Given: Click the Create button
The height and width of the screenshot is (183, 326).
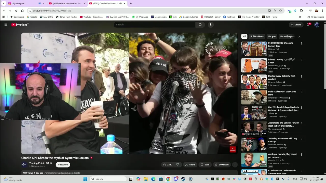Looking at the screenshot, I should coord(296,25).
